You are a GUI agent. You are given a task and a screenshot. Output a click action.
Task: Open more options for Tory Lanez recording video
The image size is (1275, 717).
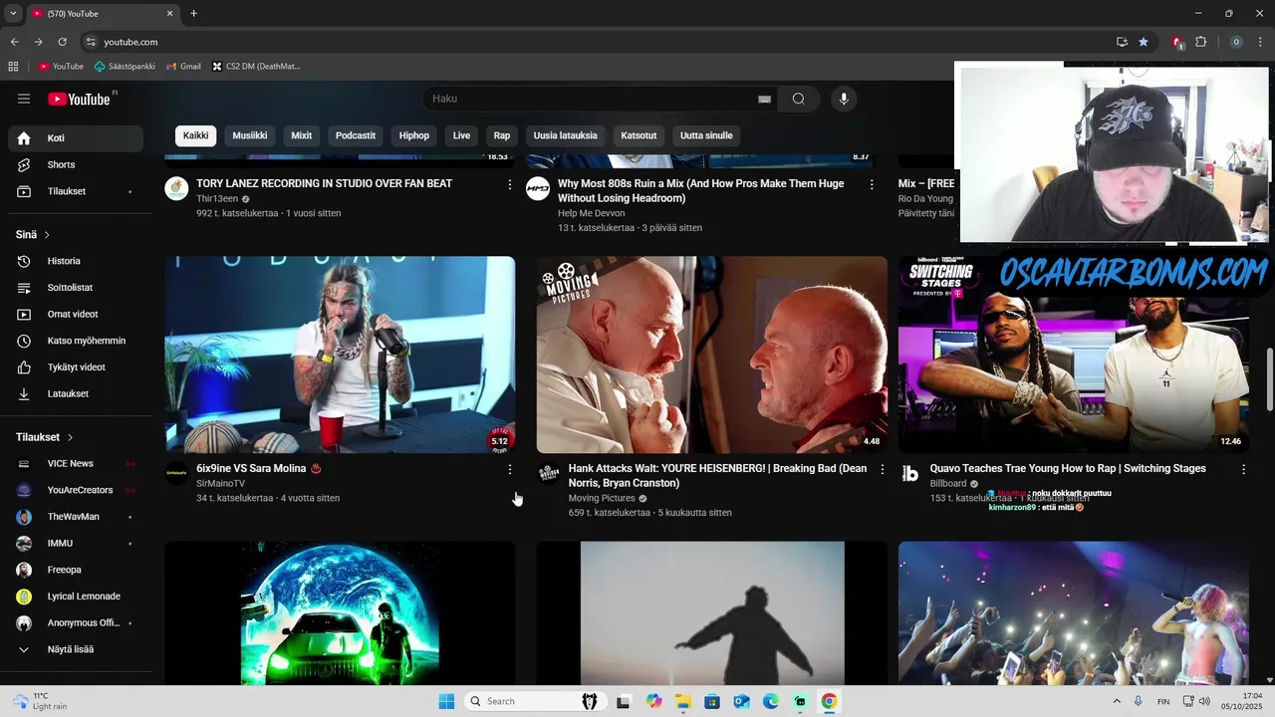(x=510, y=184)
